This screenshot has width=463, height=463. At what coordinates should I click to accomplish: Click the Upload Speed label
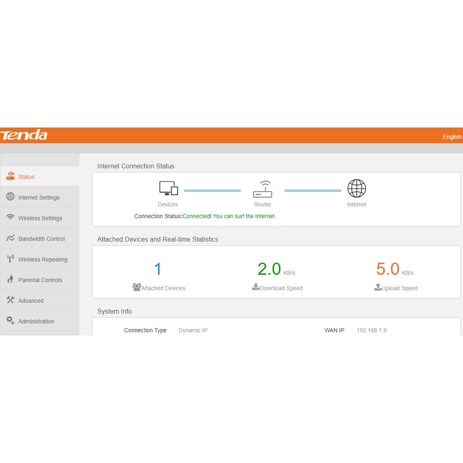[x=400, y=288]
